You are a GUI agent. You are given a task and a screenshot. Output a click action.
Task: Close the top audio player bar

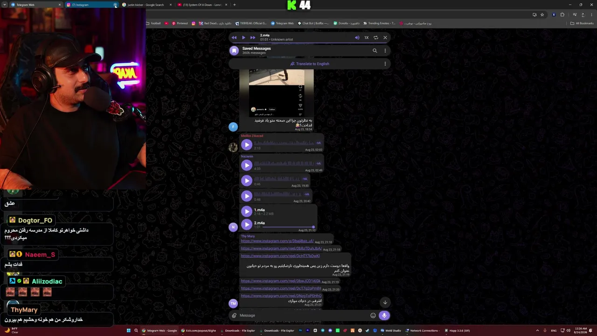point(385,37)
